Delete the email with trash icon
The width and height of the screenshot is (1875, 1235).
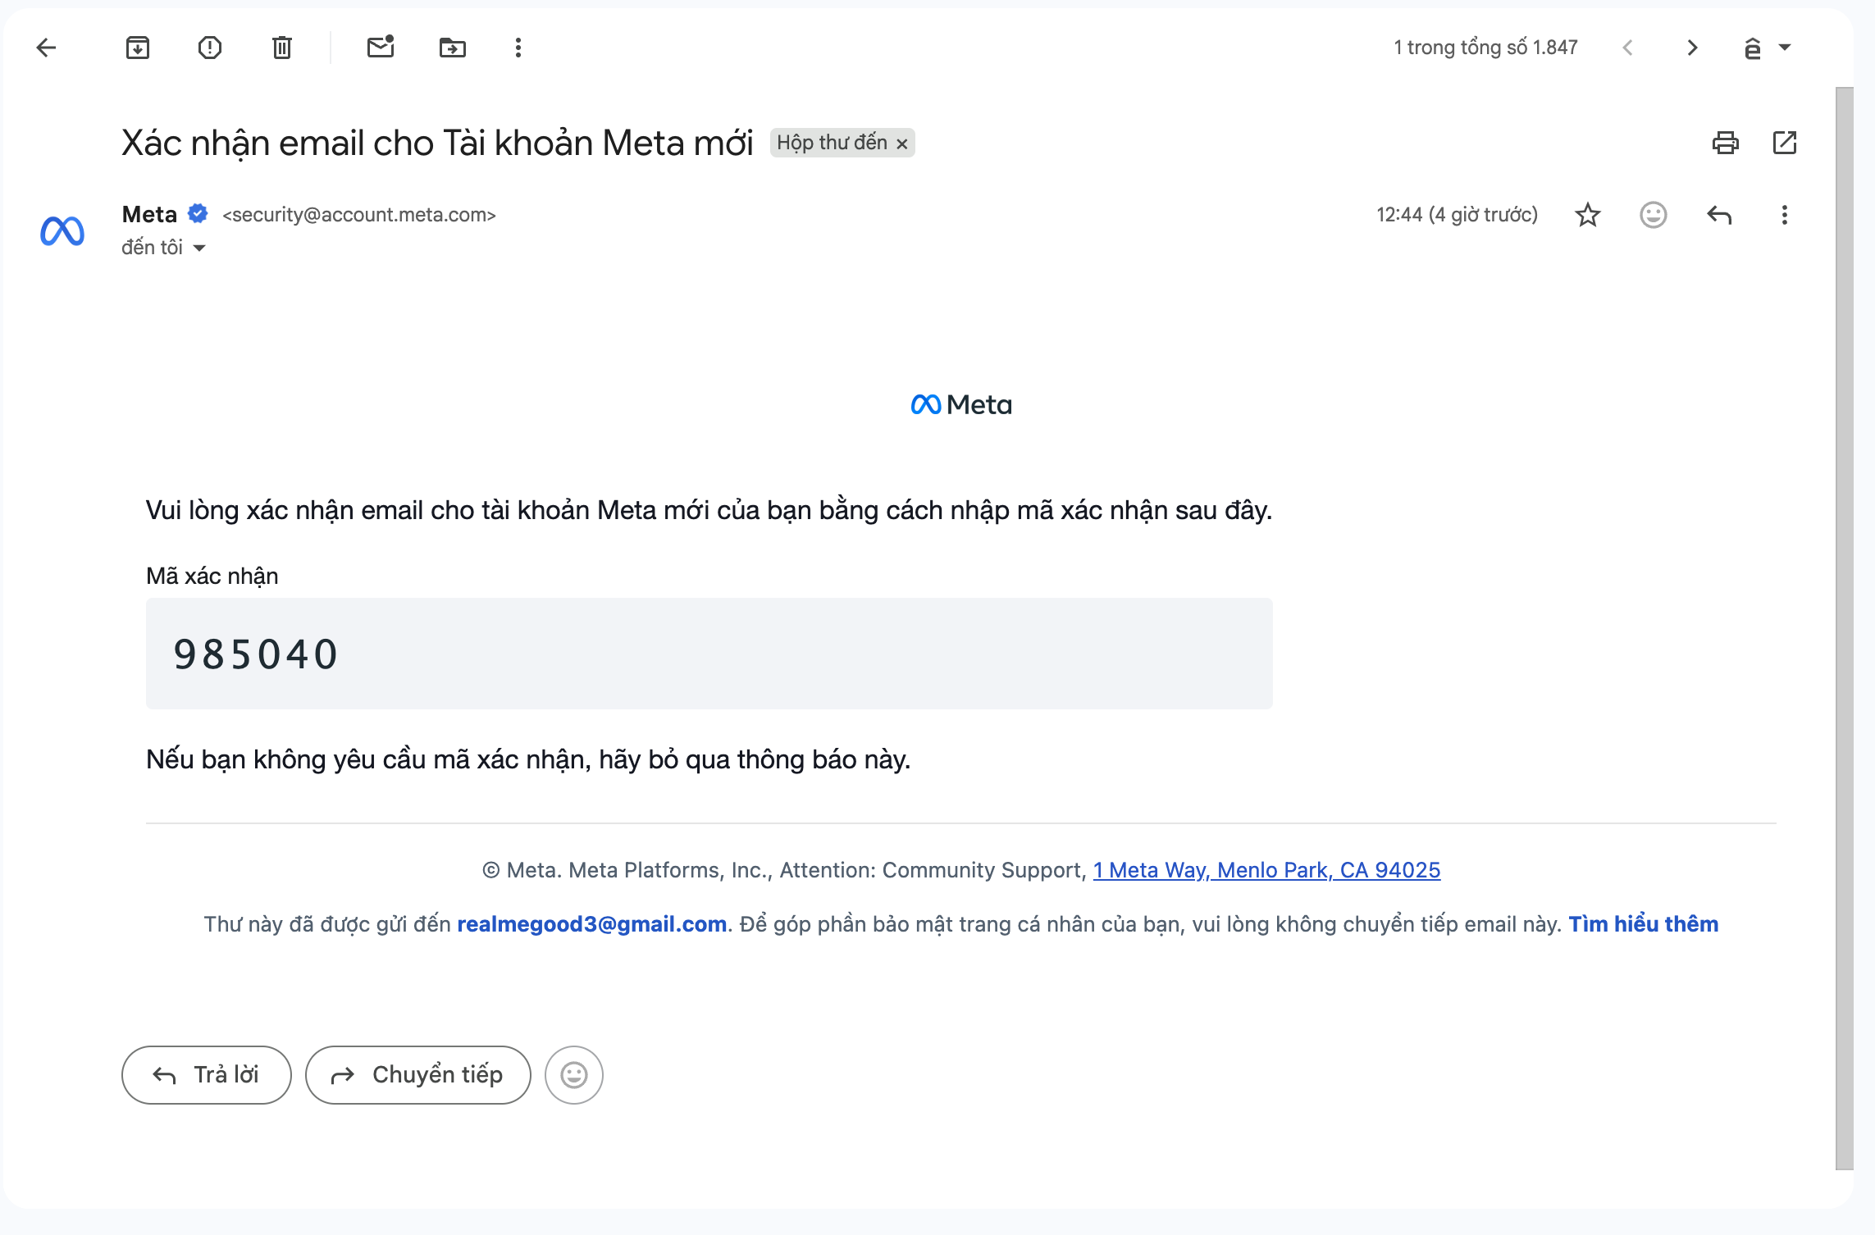coord(282,48)
